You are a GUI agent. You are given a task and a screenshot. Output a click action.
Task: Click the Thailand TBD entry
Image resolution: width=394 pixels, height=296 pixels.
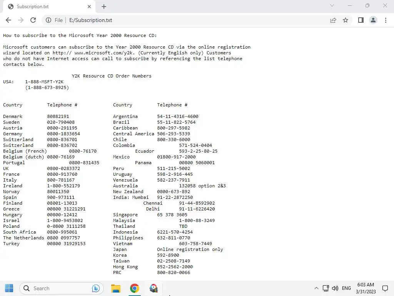183,227
